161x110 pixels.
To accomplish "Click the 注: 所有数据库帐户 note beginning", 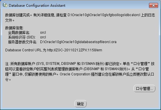I will pos(20,64).
